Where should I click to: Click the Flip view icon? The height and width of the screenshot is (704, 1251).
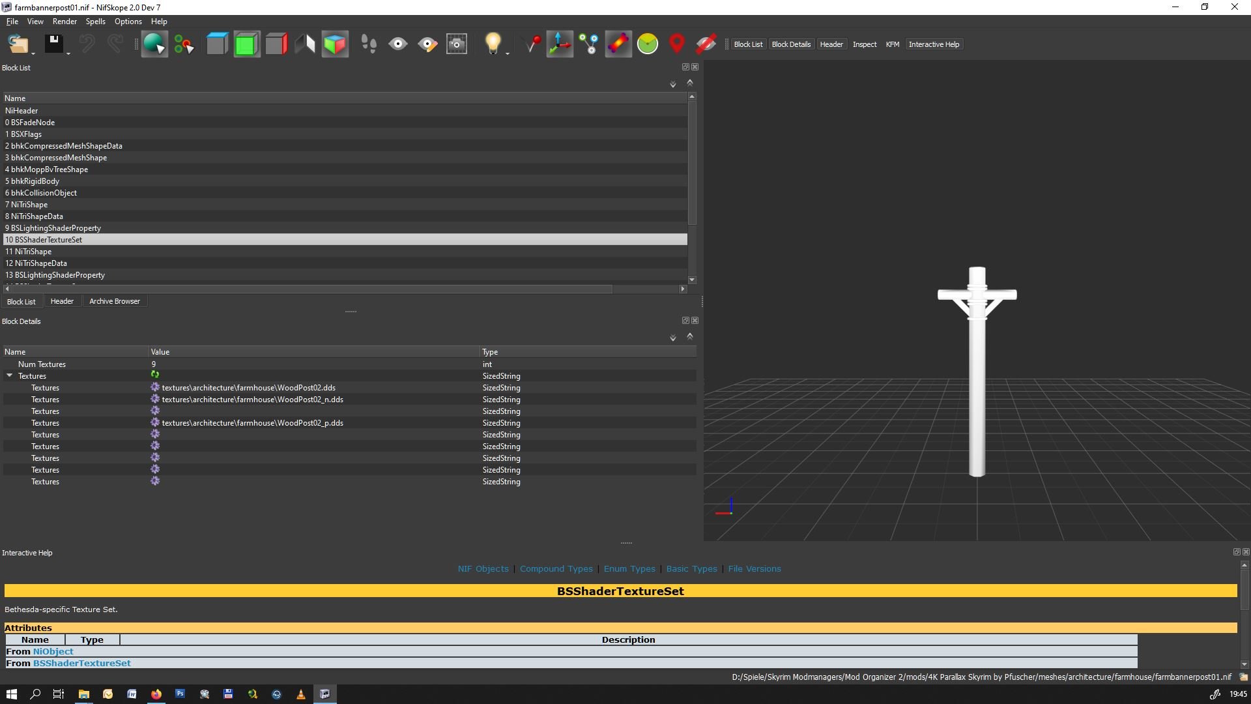click(305, 44)
